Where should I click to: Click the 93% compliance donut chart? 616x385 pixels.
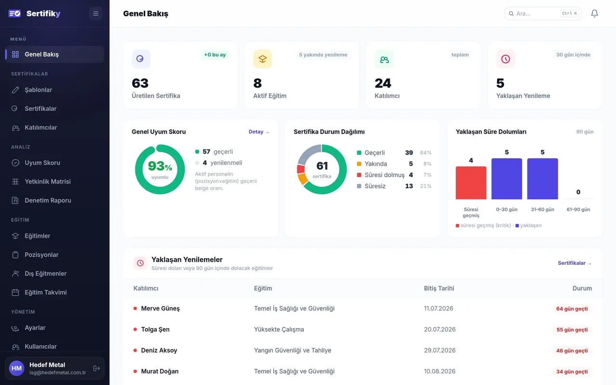point(160,169)
